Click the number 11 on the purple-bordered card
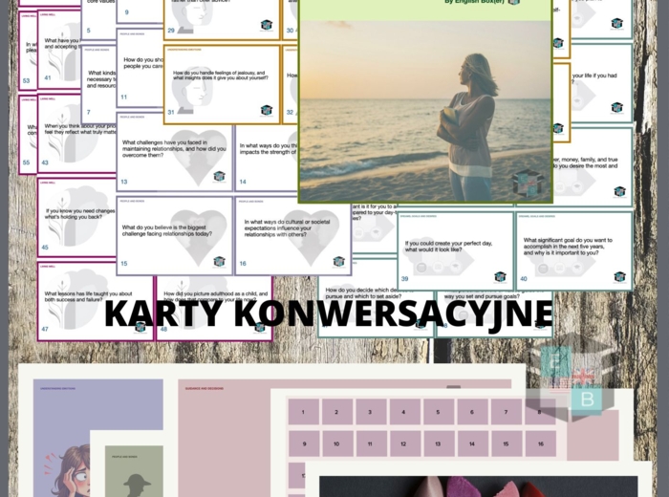The image size is (669, 497). [123, 97]
